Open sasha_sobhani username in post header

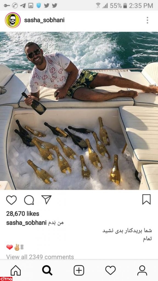tap(44, 20)
